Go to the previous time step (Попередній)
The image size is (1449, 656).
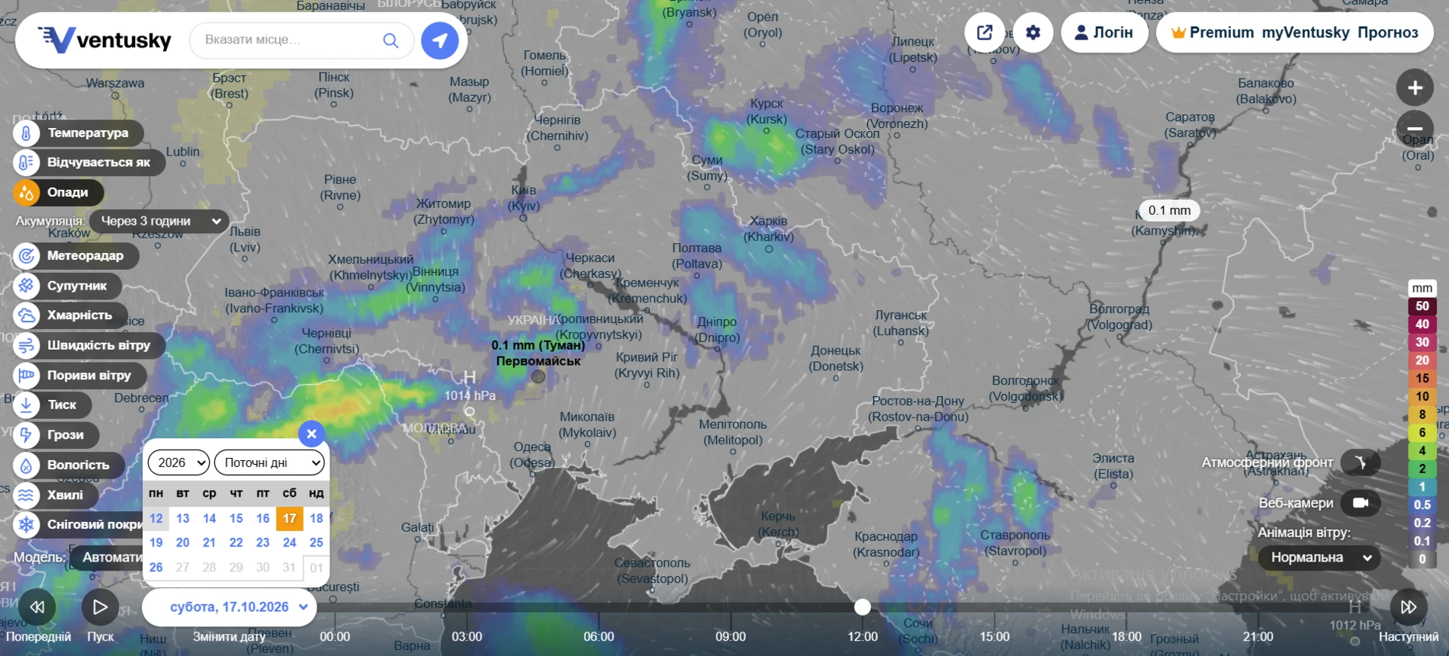37,607
